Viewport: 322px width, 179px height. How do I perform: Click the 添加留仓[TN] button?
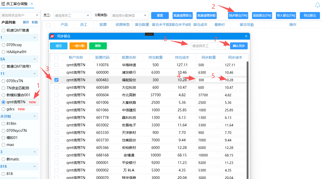tap(262, 16)
